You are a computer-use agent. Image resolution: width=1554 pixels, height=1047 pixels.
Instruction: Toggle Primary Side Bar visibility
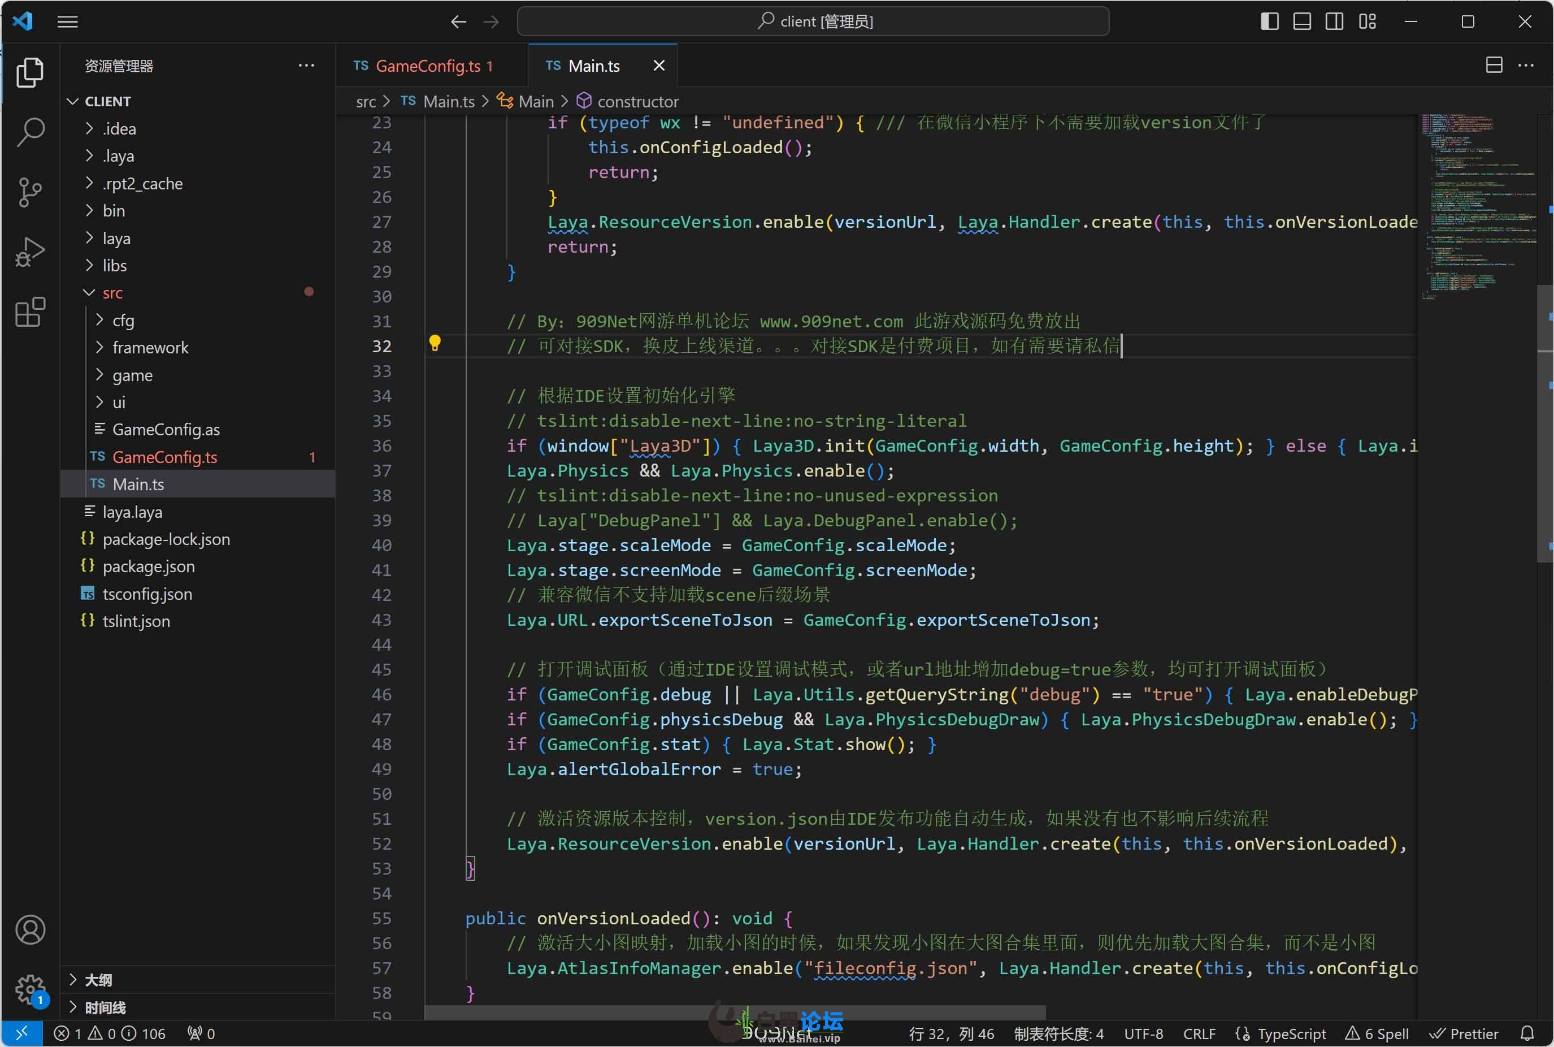tap(1269, 21)
